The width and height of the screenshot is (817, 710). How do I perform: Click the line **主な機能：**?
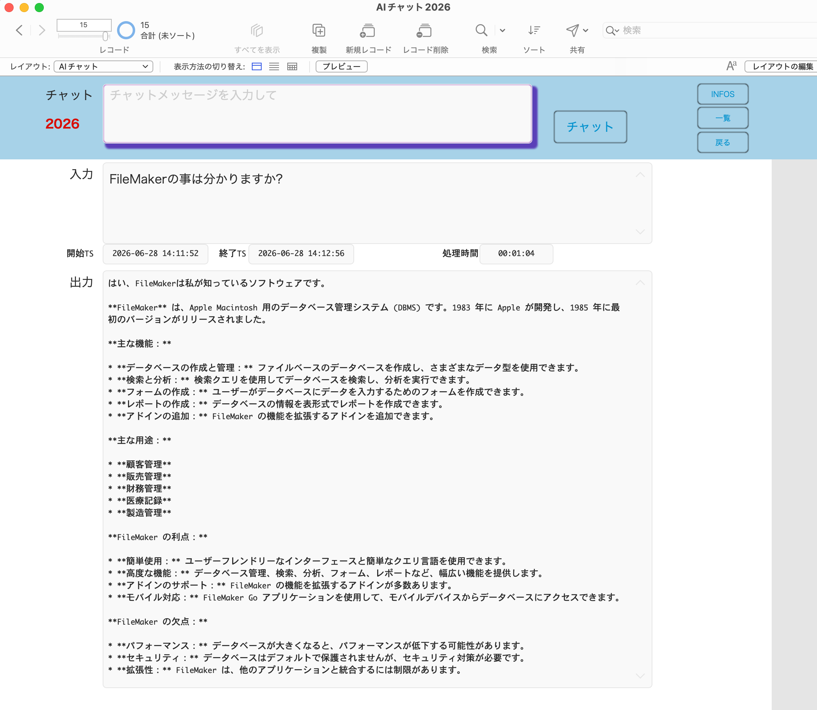coord(140,344)
